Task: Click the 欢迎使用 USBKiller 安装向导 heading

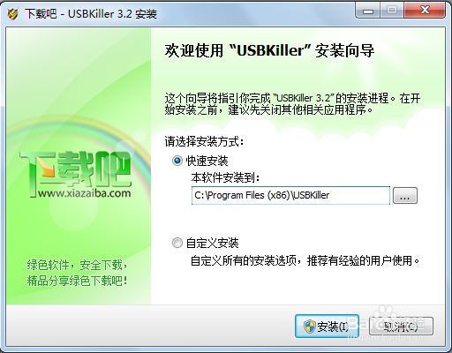Action: tap(269, 50)
